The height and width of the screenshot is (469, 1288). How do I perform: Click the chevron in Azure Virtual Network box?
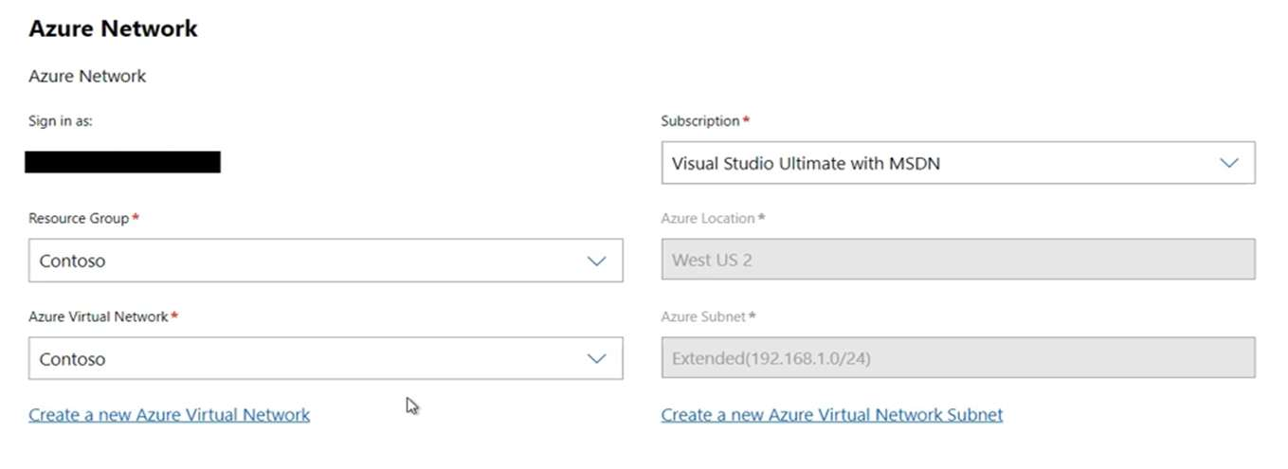tap(596, 359)
